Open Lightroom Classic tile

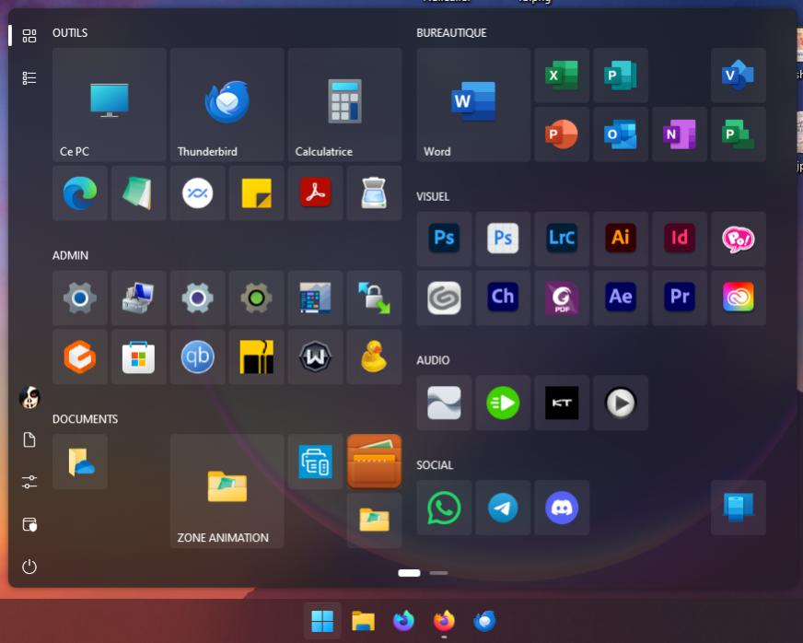pos(562,239)
